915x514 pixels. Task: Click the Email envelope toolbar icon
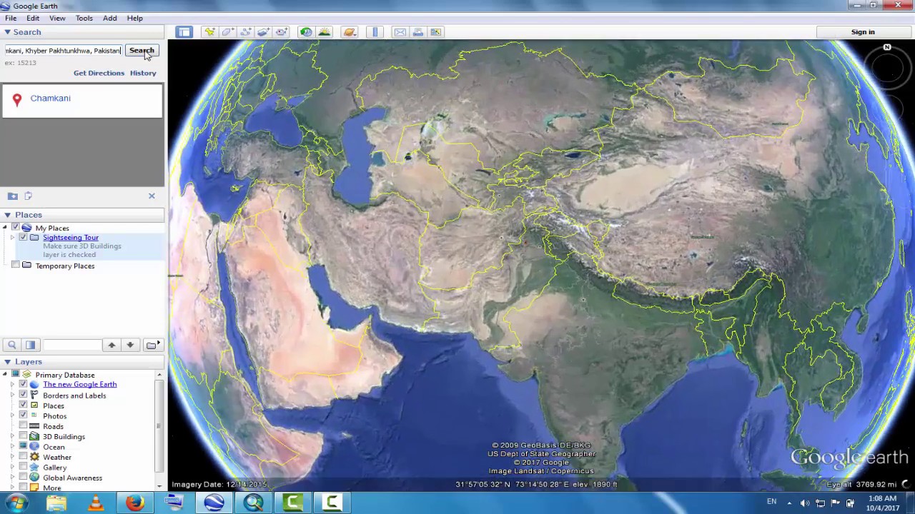(400, 32)
